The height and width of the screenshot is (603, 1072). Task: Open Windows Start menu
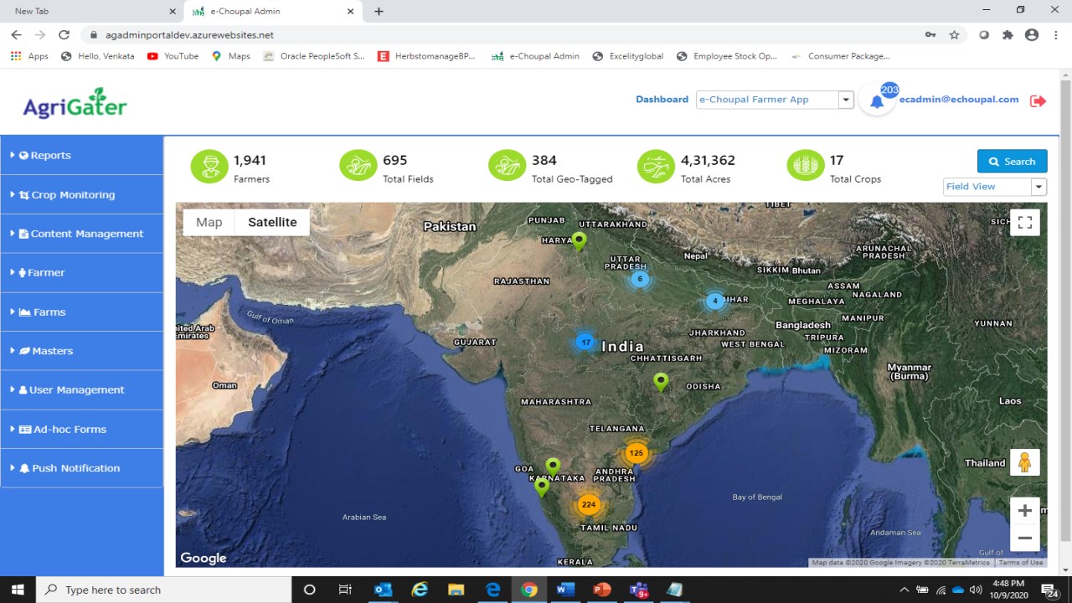[x=18, y=590]
